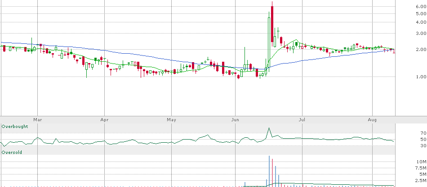Select the Apr label on date axis
The height and width of the screenshot is (187, 427).
[x=104, y=120]
